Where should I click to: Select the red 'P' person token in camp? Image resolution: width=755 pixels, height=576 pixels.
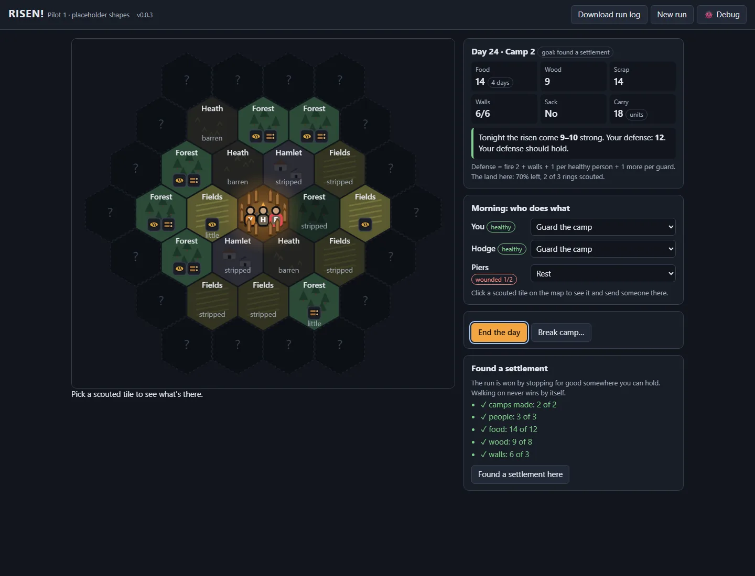point(276,216)
